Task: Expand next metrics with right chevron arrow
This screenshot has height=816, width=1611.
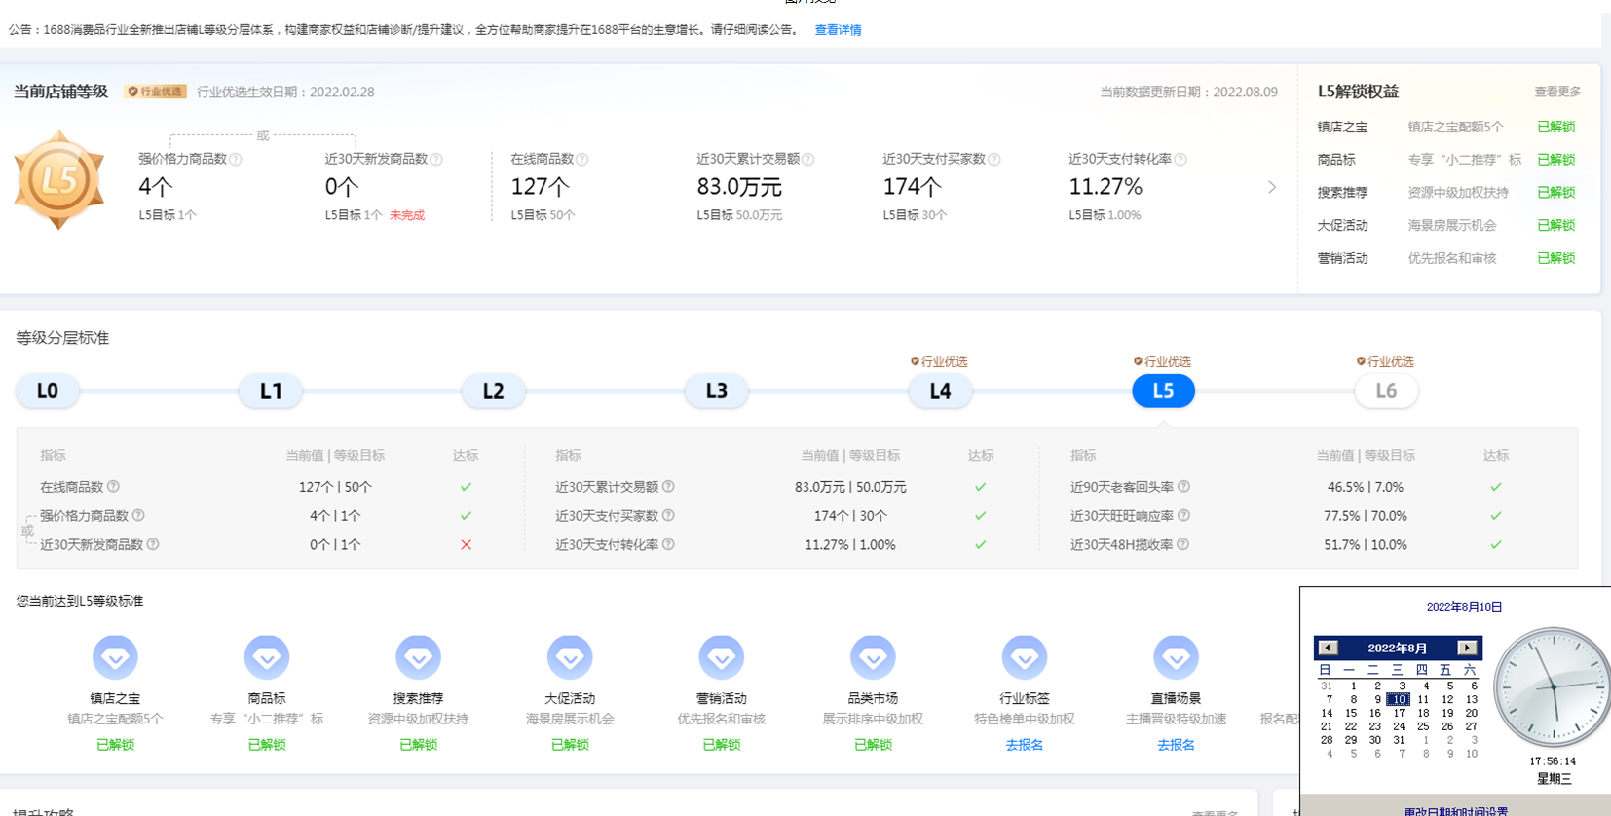Action: pos(1272,187)
